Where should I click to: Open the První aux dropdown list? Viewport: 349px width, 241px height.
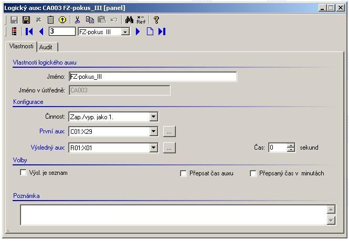[x=153, y=132]
